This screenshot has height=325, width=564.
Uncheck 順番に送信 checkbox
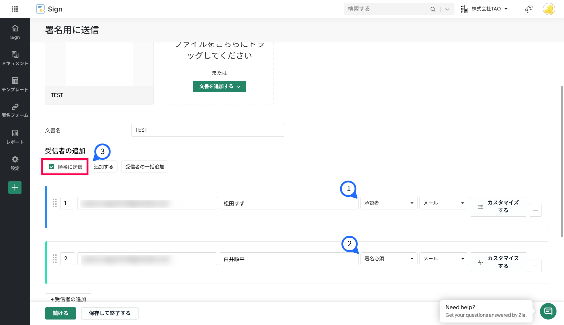tap(52, 167)
